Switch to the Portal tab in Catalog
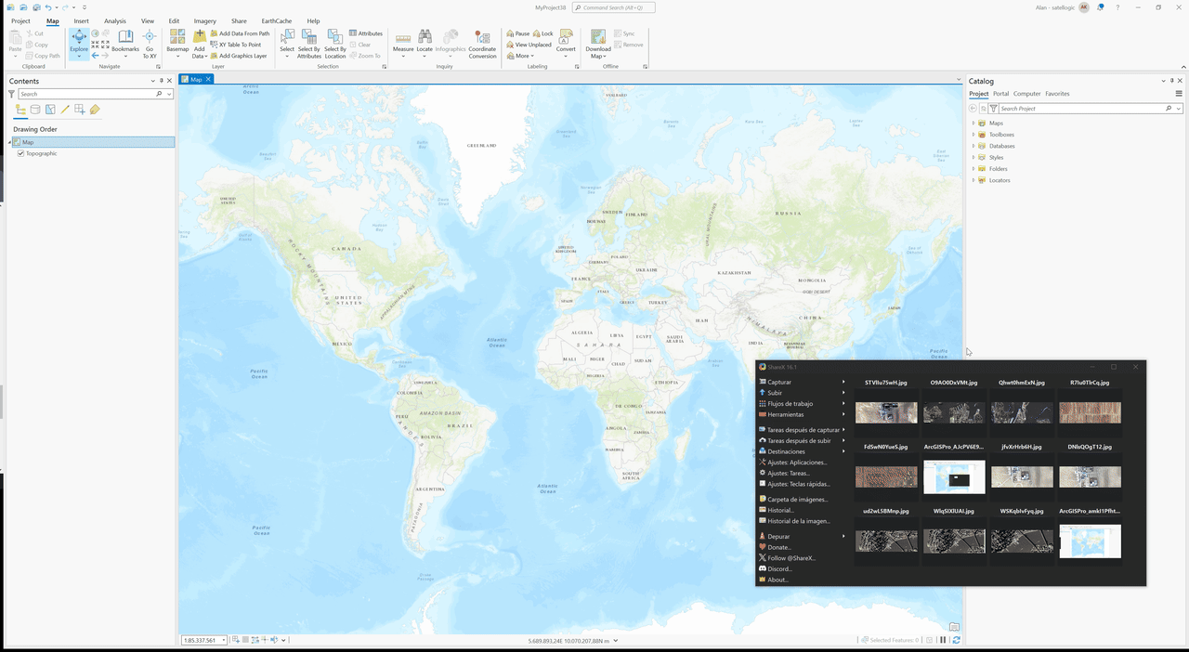The width and height of the screenshot is (1189, 652). tap(1000, 94)
